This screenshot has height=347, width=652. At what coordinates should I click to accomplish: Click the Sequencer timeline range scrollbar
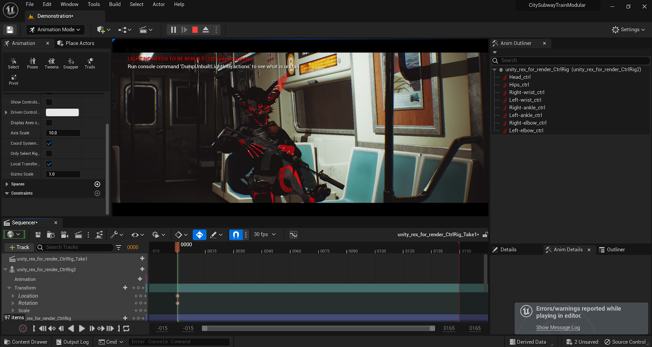(318, 328)
